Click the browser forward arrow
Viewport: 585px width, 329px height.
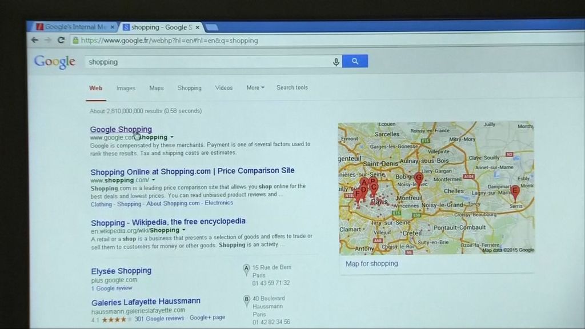[x=48, y=40]
